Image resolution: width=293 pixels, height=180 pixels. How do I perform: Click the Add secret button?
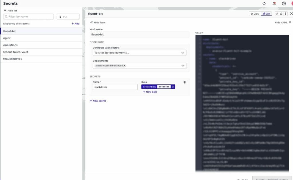pyautogui.click(x=76, y=23)
